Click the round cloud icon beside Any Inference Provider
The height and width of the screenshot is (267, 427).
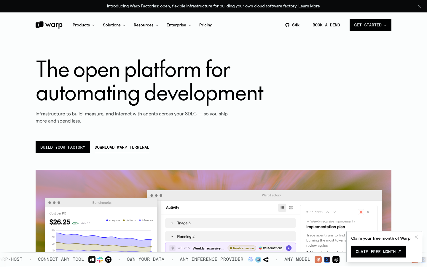click(258, 260)
